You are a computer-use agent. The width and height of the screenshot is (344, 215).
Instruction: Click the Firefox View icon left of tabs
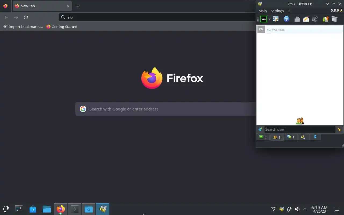click(x=5, y=6)
